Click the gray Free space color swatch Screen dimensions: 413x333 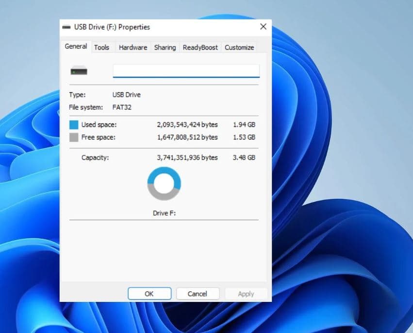(74, 138)
